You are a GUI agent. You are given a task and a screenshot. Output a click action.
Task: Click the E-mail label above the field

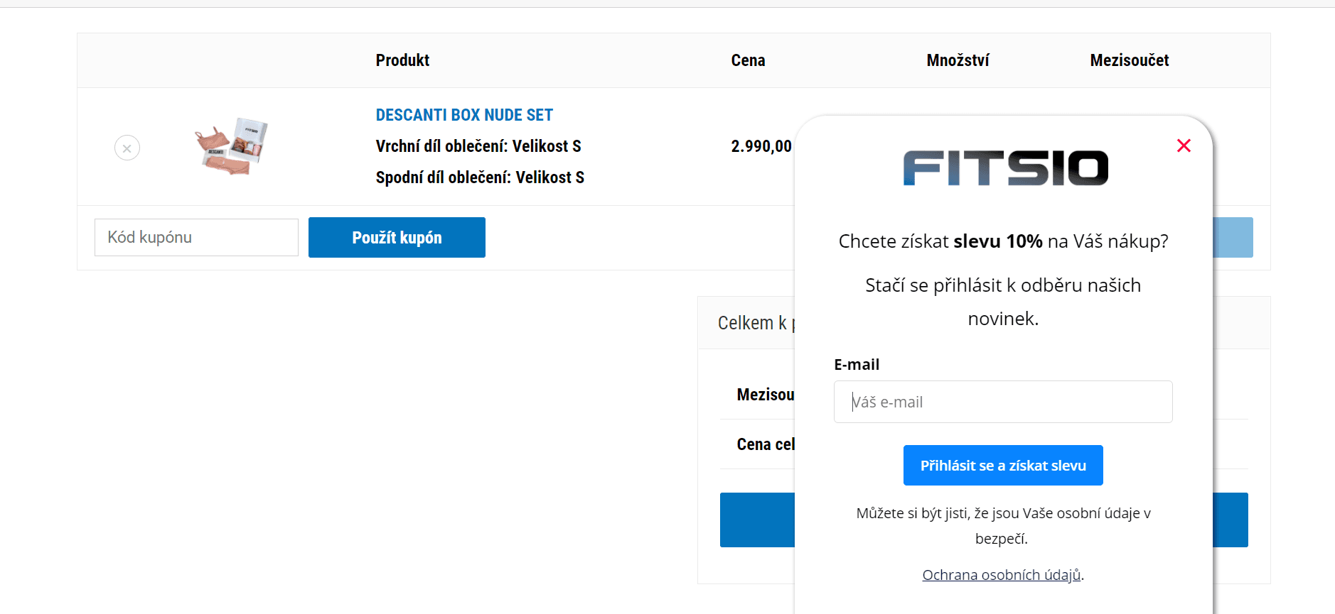click(857, 364)
